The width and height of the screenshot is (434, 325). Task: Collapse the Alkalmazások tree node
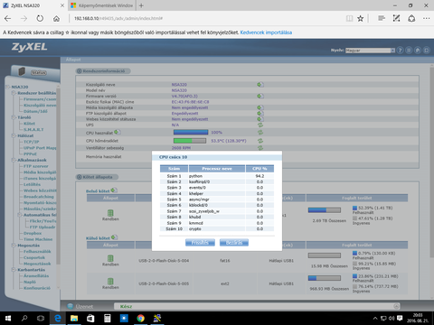click(x=14, y=160)
